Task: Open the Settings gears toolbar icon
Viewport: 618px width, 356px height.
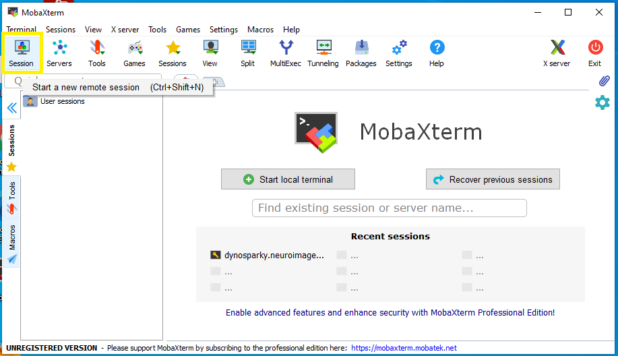Action: click(399, 53)
